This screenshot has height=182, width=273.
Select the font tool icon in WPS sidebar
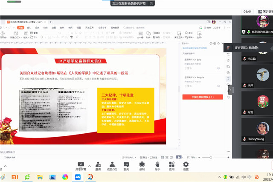[228, 79]
